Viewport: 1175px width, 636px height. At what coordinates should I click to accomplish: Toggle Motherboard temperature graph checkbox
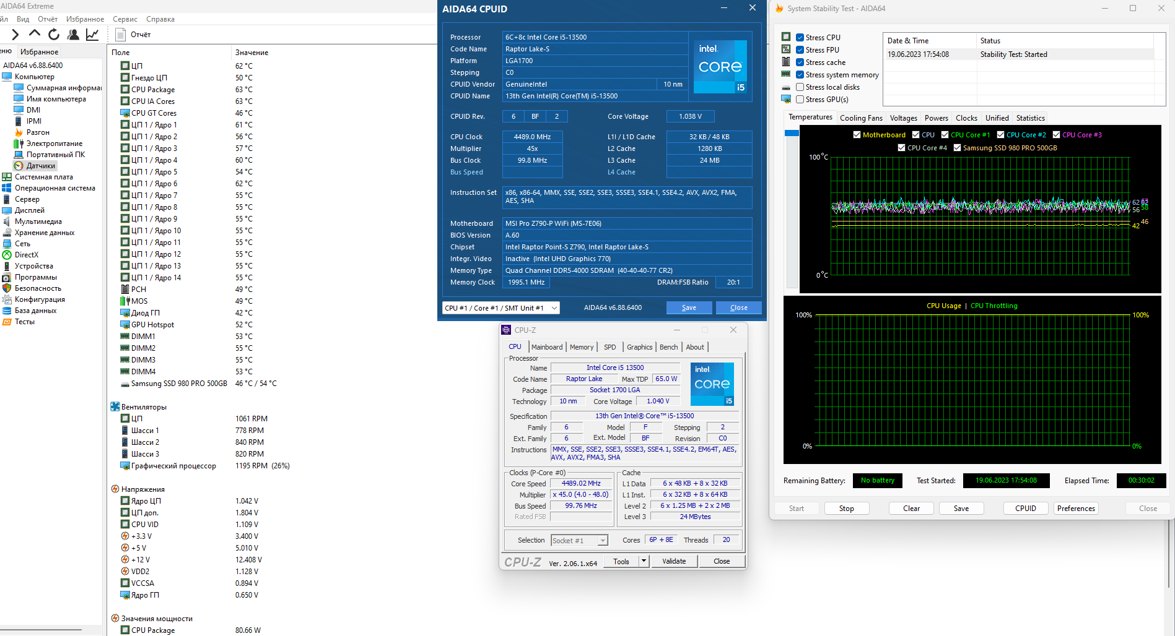coord(857,135)
